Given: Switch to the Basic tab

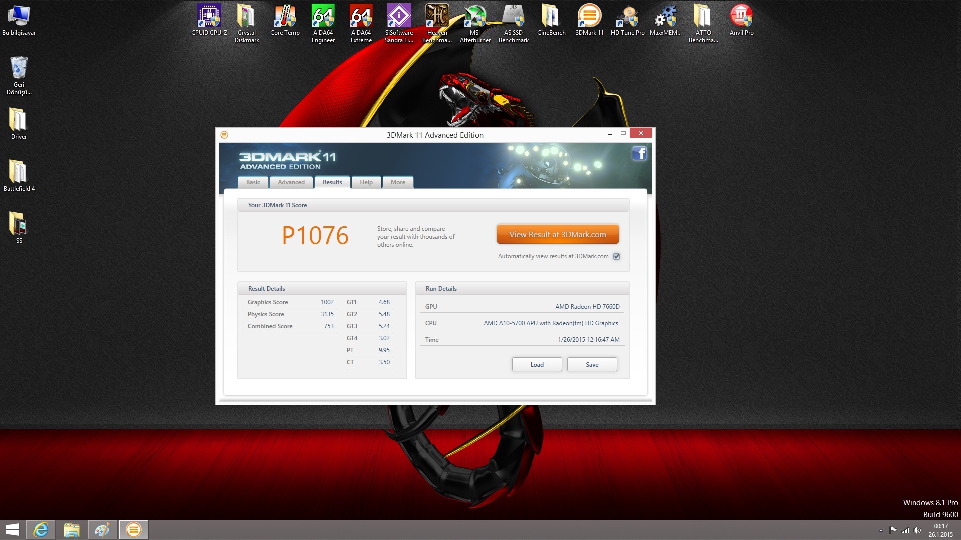Looking at the screenshot, I should point(253,182).
